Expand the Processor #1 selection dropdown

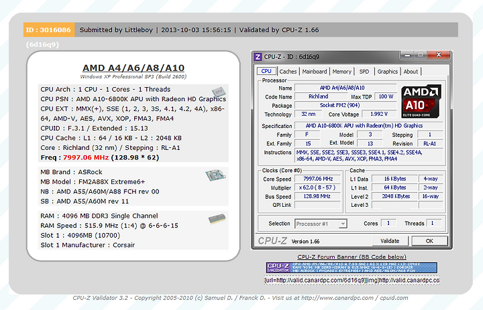coord(343,224)
